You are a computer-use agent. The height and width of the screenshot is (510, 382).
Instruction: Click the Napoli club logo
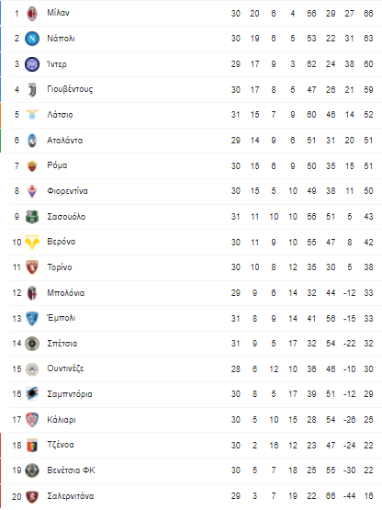click(32, 39)
